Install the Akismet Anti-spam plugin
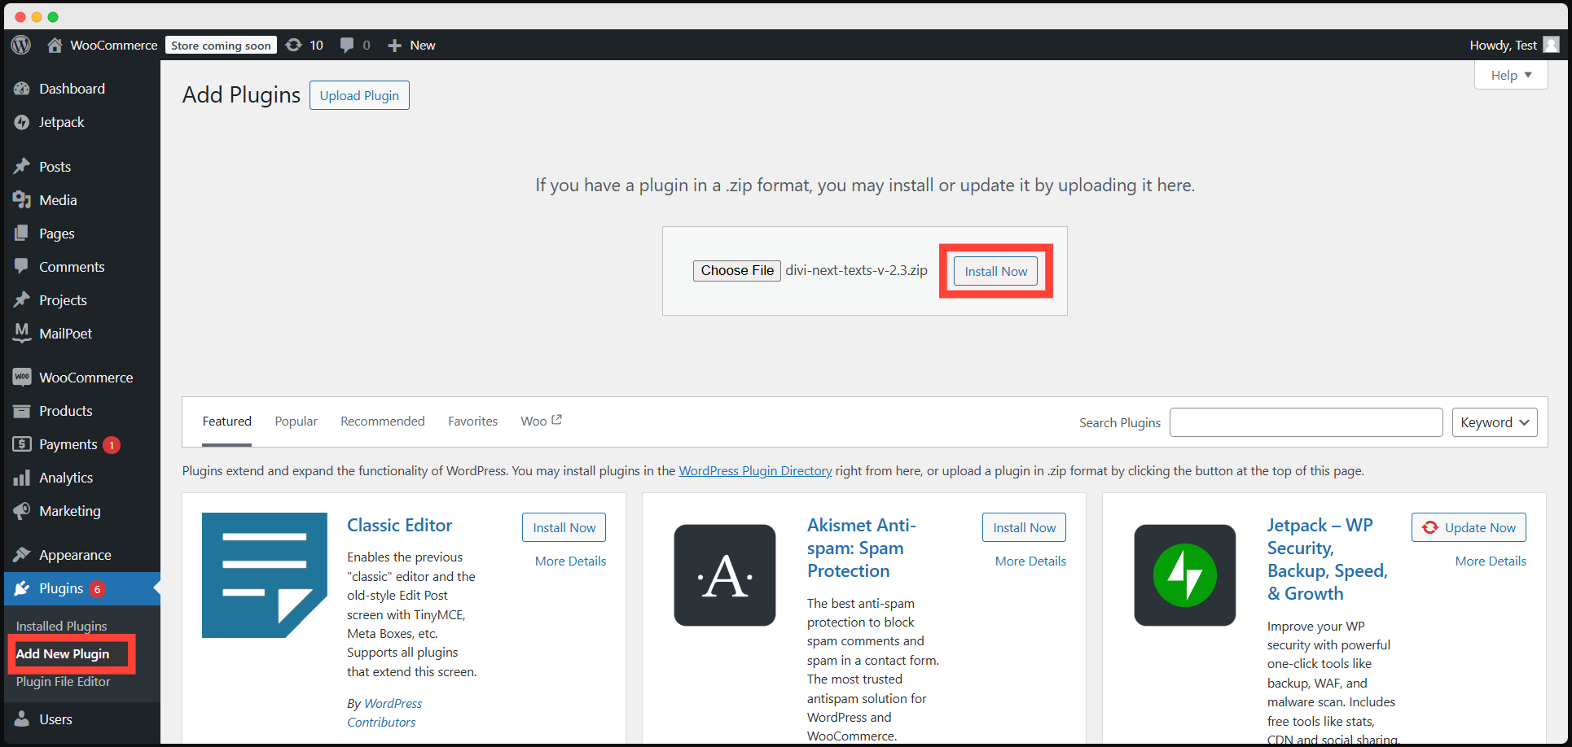 coord(1025,527)
